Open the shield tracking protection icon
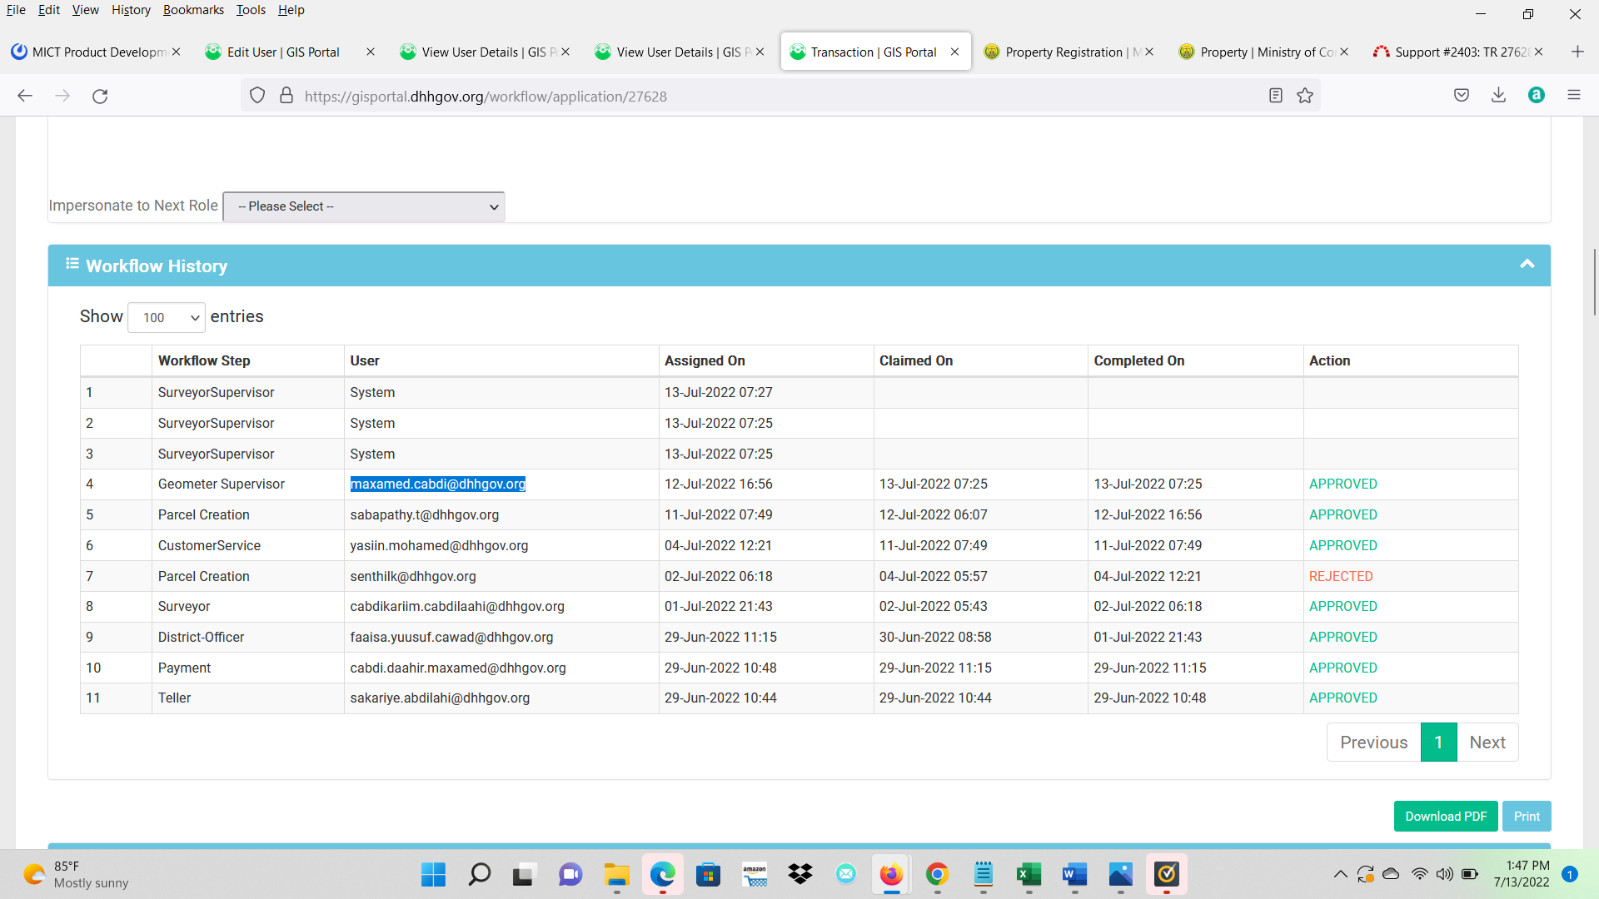Viewport: 1599px width, 899px height. click(x=257, y=96)
